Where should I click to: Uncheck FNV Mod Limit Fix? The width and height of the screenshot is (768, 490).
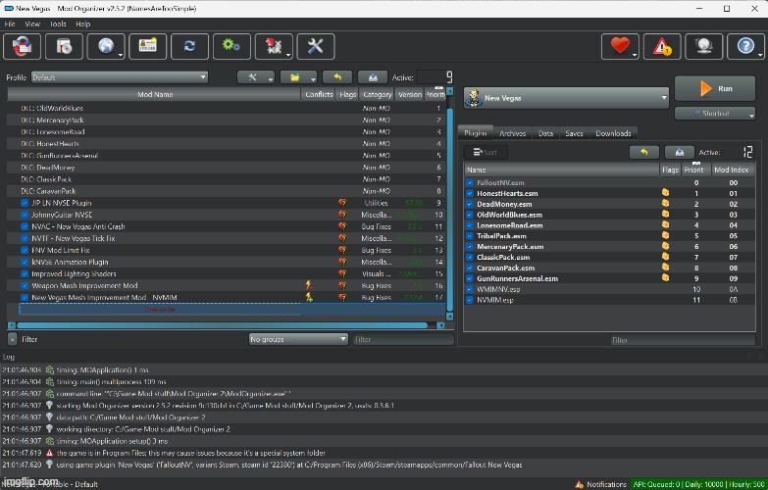[25, 250]
